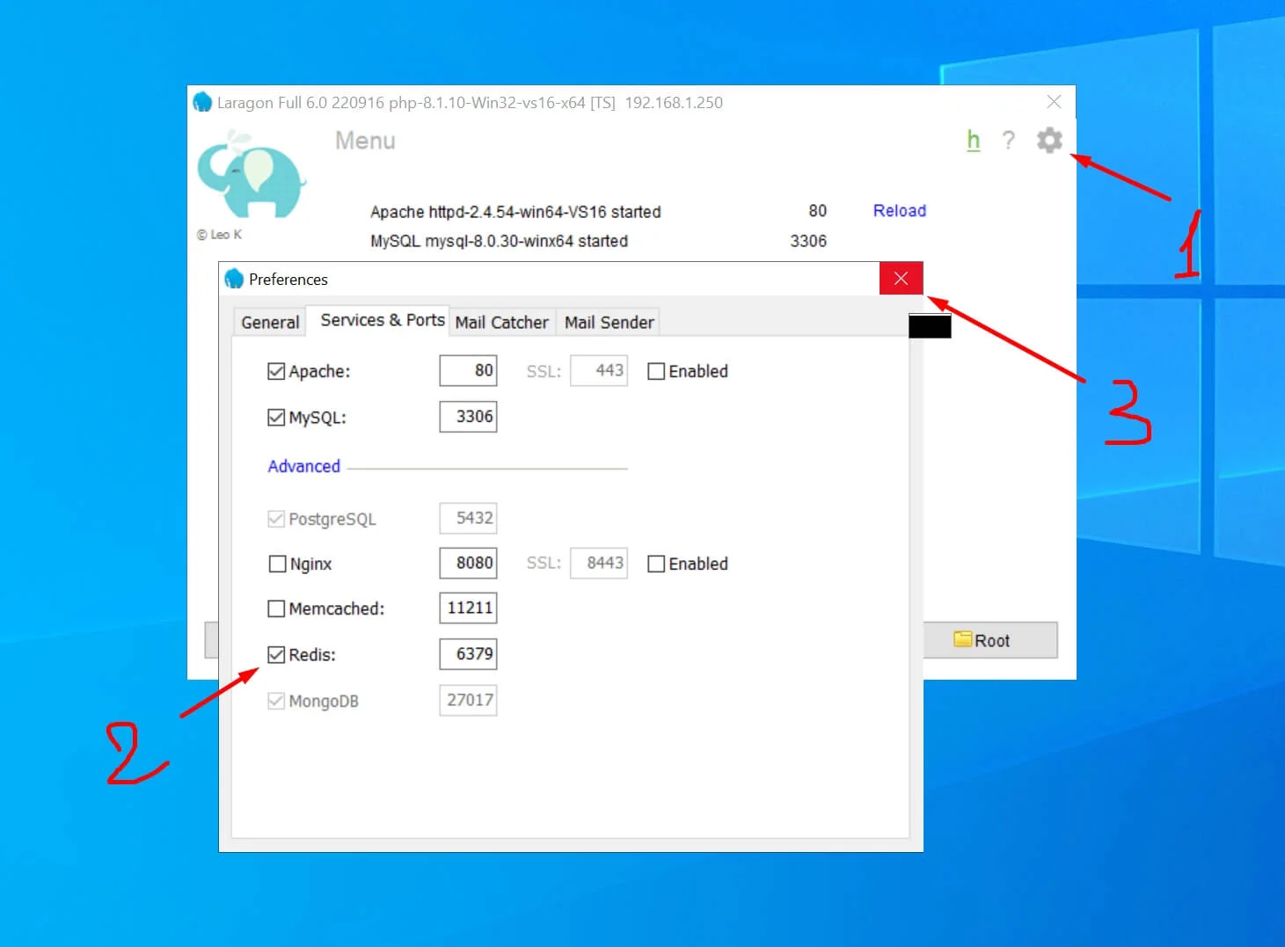The image size is (1285, 947).
Task: Click the Laragon elephant logo
Action: pyautogui.click(x=252, y=175)
